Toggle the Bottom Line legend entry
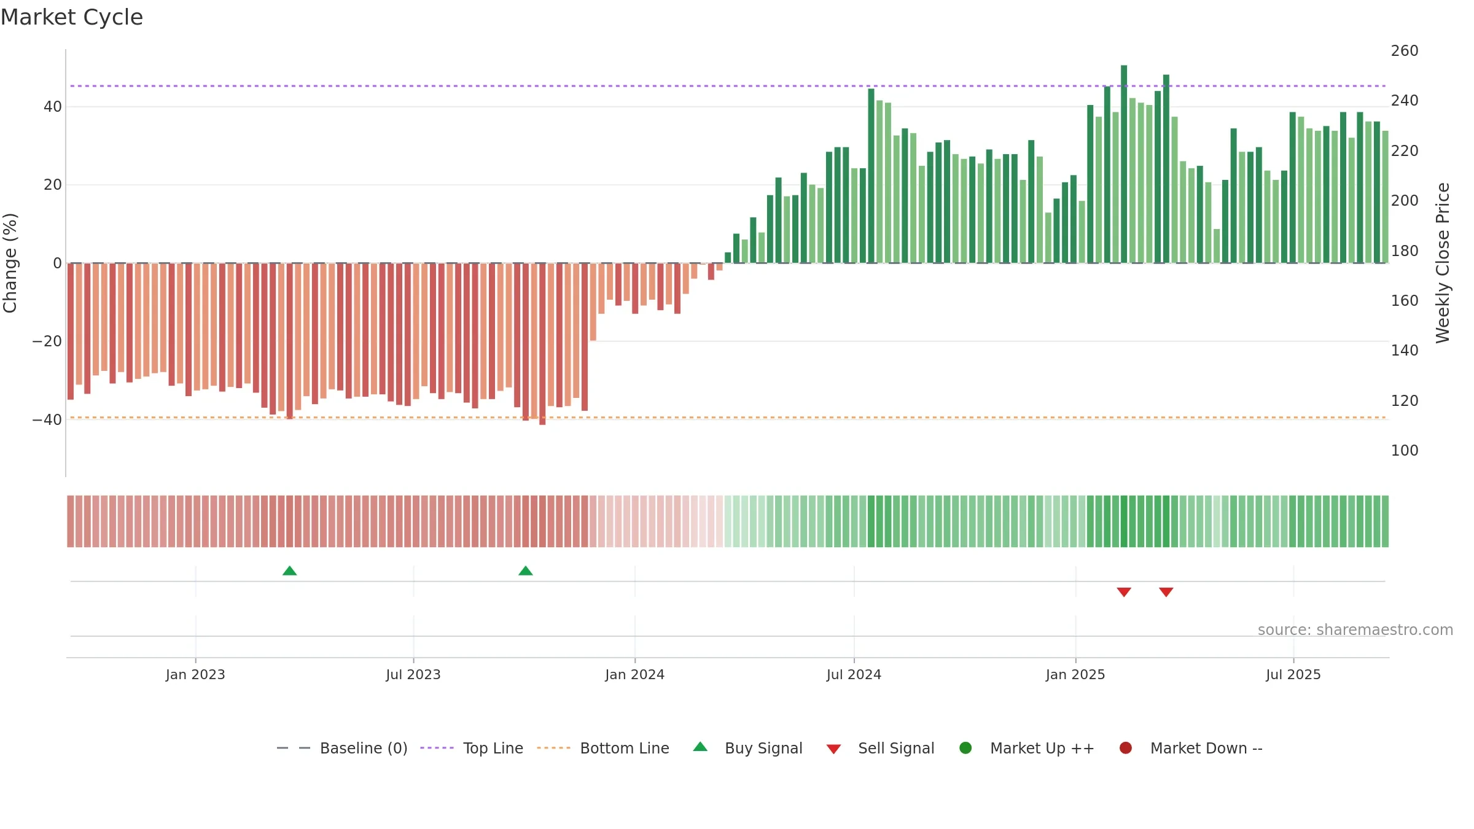 603,748
